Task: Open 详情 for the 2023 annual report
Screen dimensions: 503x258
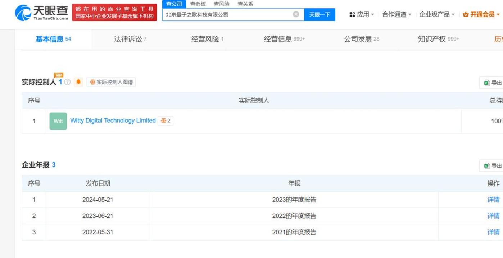Action: pyautogui.click(x=493, y=200)
